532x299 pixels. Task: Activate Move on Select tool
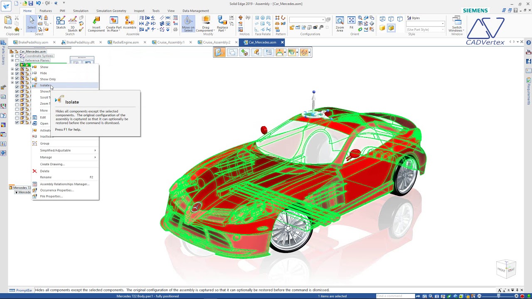188,24
